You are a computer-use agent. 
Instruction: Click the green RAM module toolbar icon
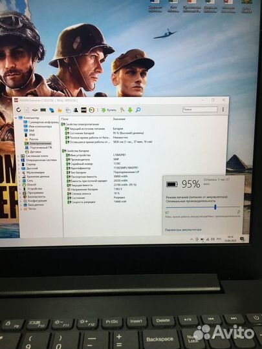click(x=43, y=110)
